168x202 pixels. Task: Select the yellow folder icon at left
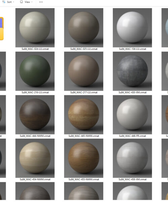pos(2,29)
